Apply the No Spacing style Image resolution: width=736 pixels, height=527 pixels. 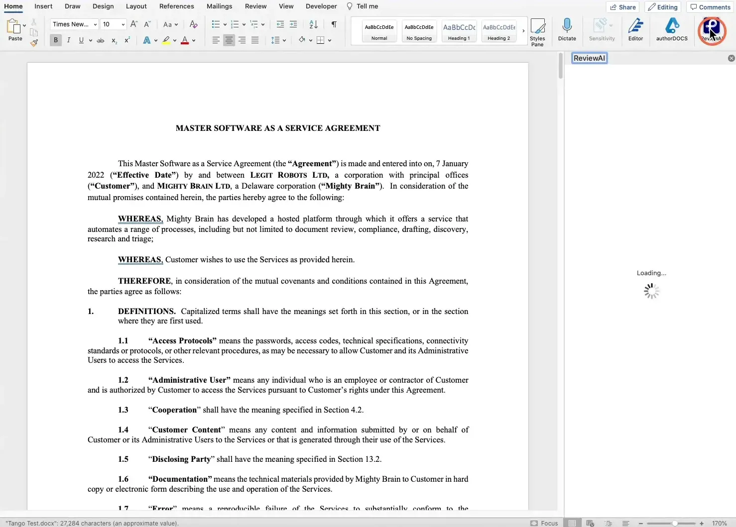(419, 31)
